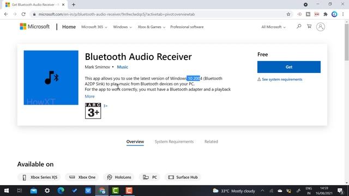Open the Mail app from the taskbar
This screenshot has width=349, height=196.
pyautogui.click(x=34, y=191)
